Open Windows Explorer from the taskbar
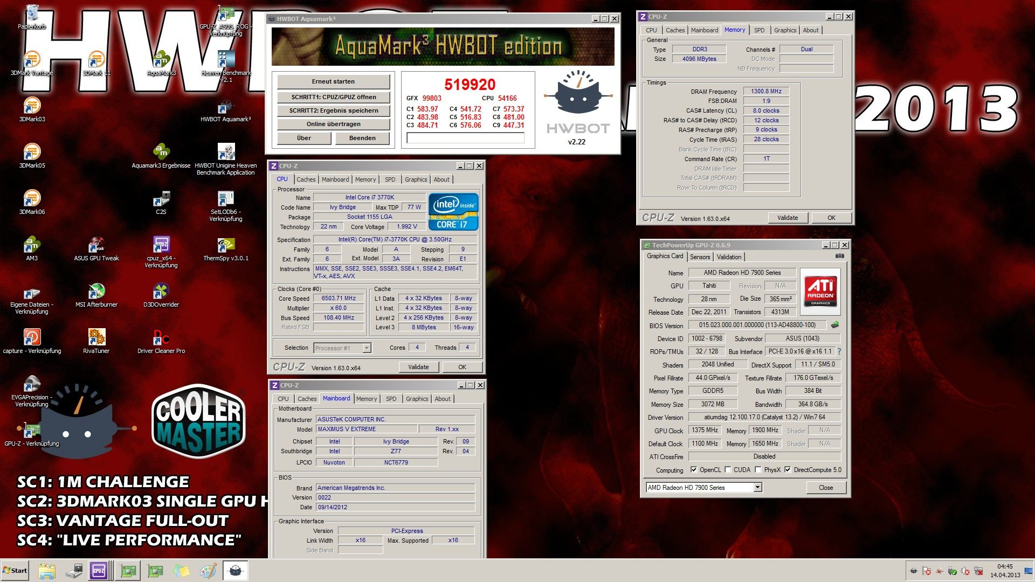The image size is (1035, 582). (x=47, y=571)
